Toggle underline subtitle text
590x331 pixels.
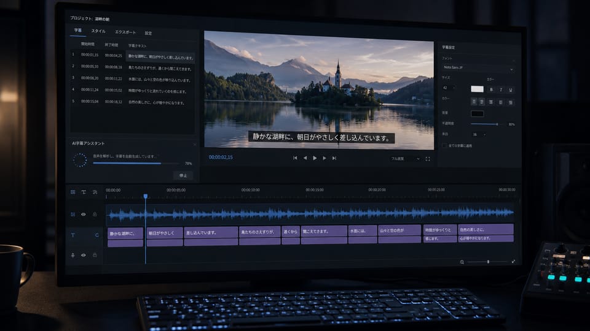pyautogui.click(x=511, y=89)
